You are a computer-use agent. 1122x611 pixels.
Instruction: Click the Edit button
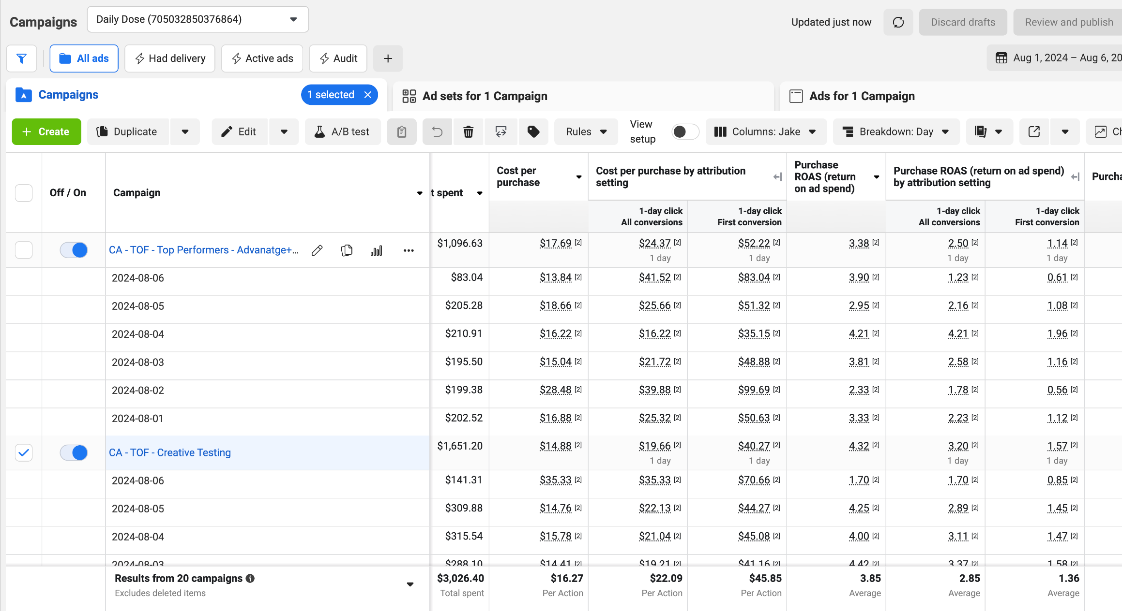(239, 131)
